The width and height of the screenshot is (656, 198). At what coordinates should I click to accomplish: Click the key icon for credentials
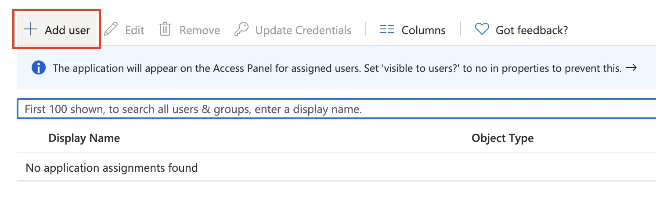241,30
